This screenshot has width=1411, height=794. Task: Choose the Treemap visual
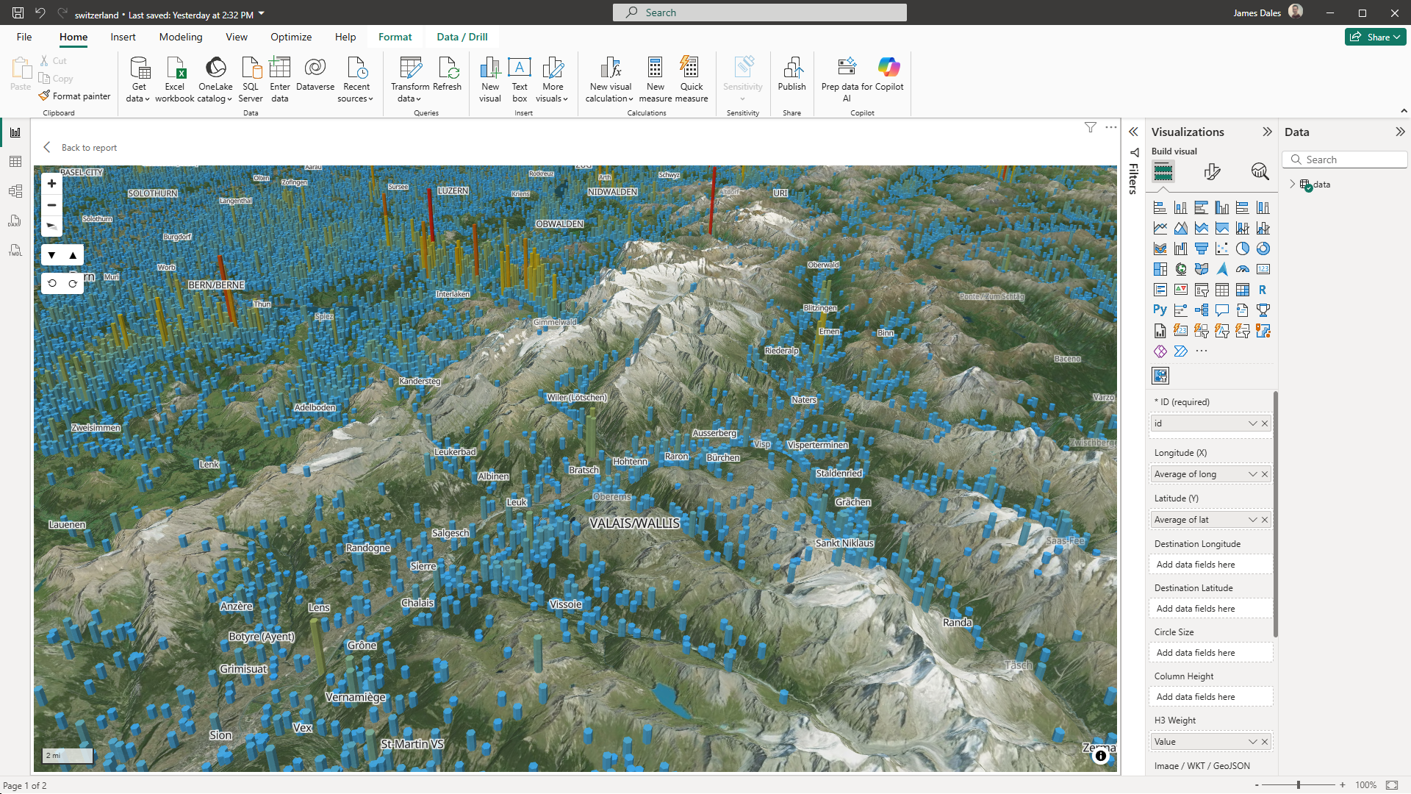(1160, 269)
